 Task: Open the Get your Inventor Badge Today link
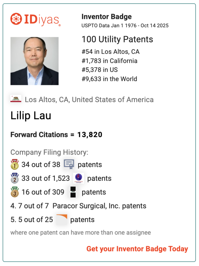137,249
